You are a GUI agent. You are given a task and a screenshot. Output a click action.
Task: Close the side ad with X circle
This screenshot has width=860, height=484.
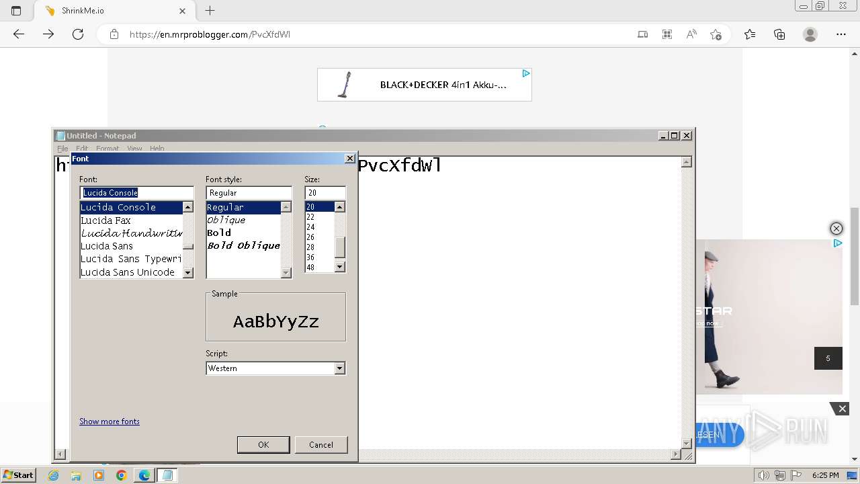pyautogui.click(x=836, y=229)
